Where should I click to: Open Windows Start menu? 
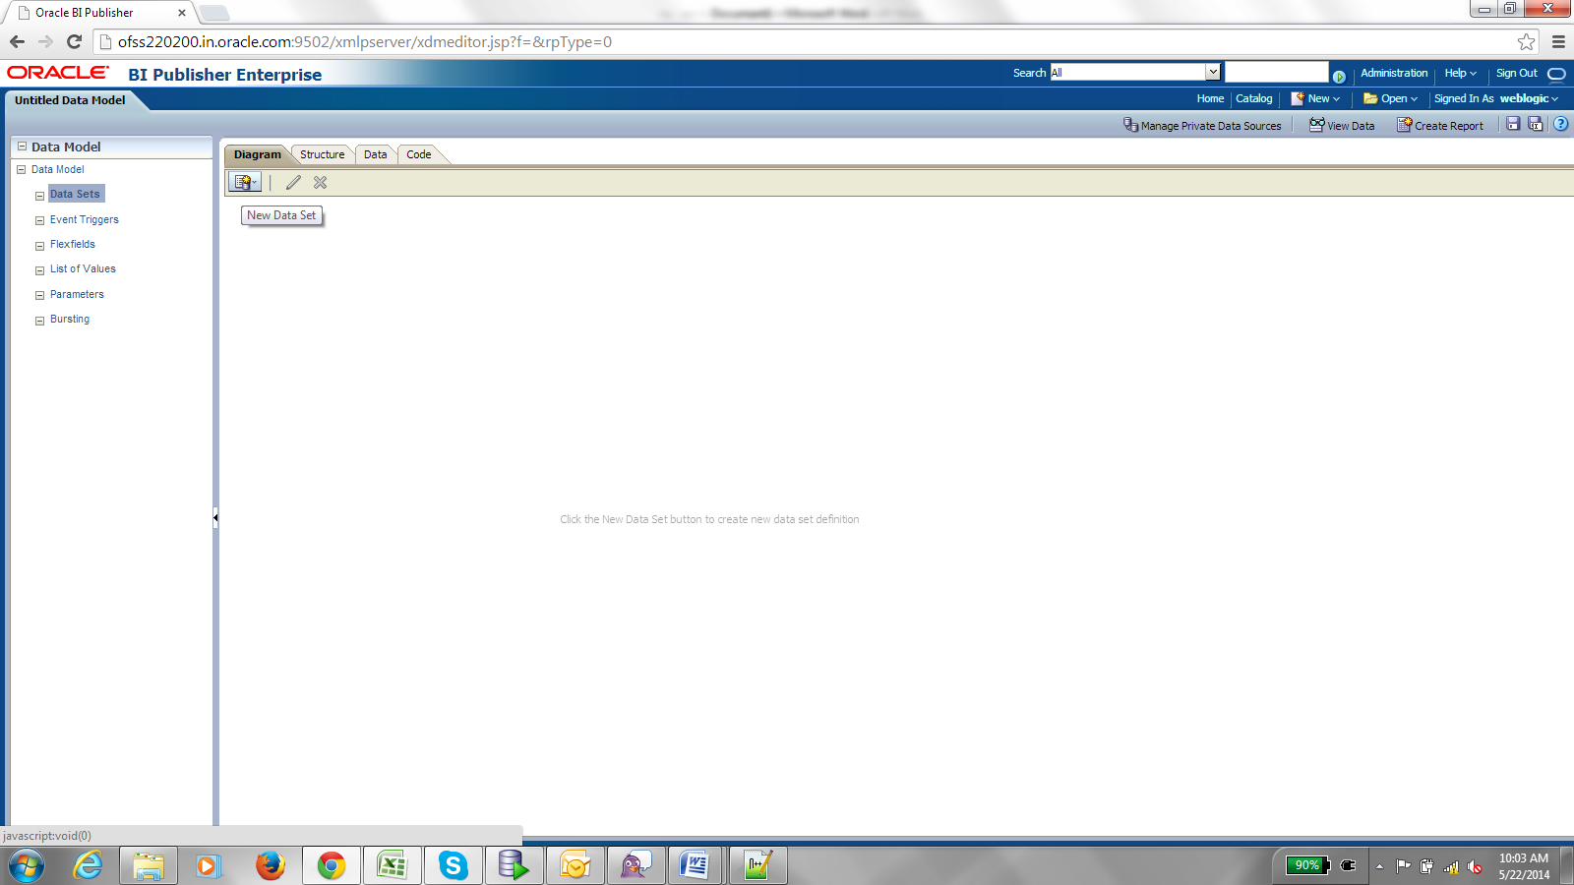[27, 866]
